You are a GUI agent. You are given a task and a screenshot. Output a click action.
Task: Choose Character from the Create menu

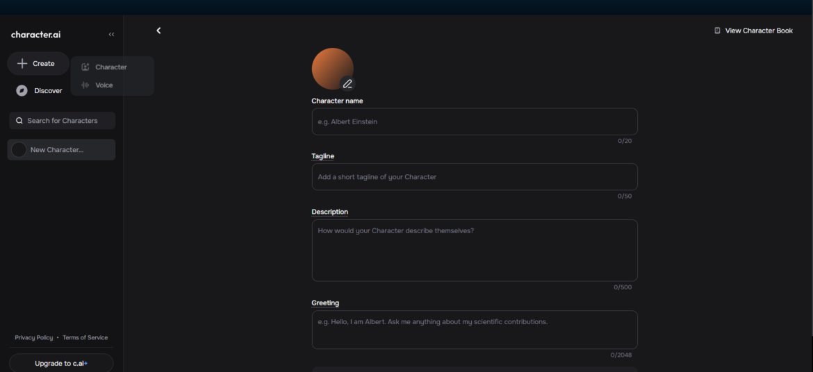(112, 67)
